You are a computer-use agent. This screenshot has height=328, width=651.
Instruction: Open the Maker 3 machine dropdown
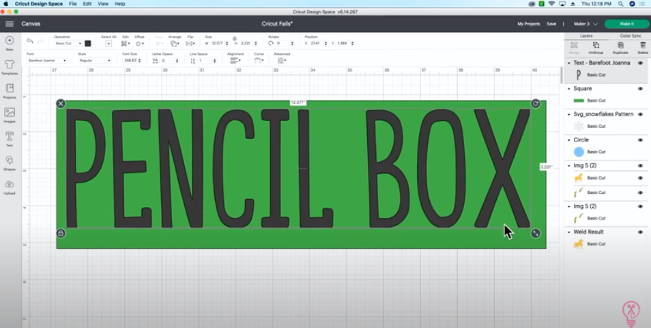[585, 24]
